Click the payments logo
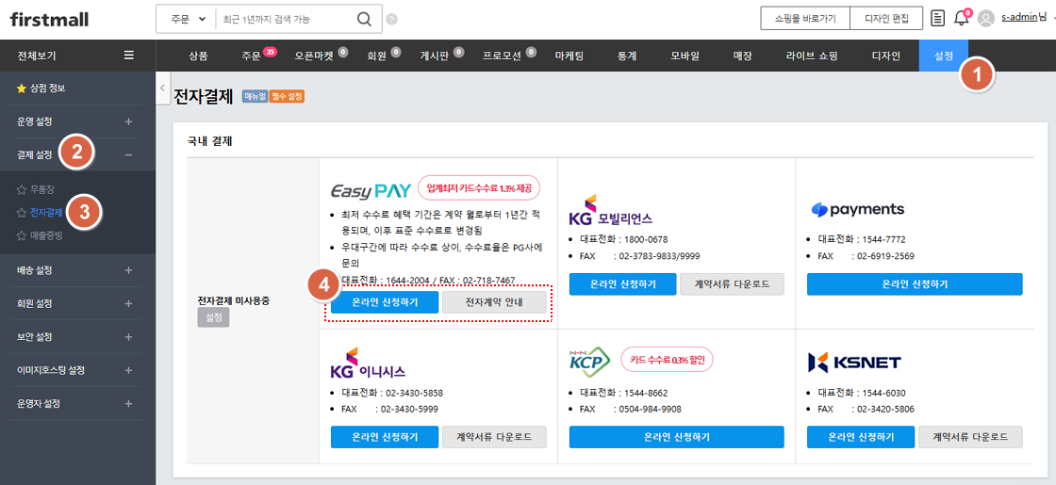This screenshot has width=1056, height=485. (x=857, y=209)
